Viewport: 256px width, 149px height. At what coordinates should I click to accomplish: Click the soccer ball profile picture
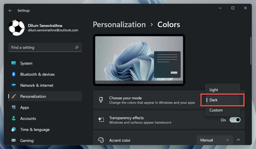click(x=17, y=28)
